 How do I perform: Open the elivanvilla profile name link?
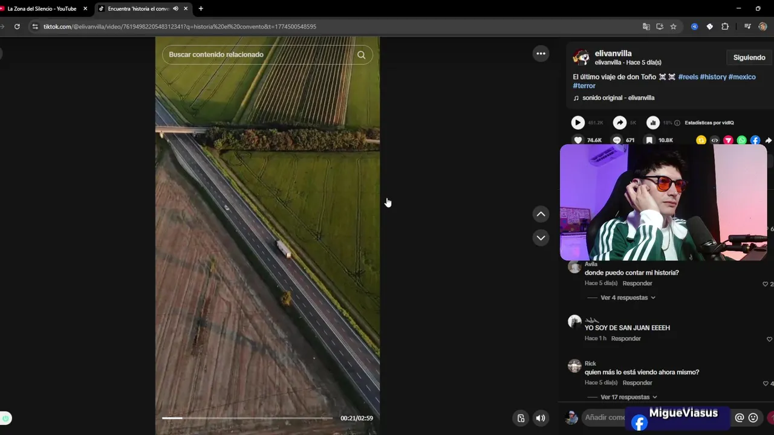[613, 53]
